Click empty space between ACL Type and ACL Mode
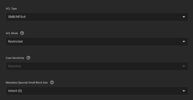Screen dimensions: 193x100 pyautogui.click(x=97, y=26)
